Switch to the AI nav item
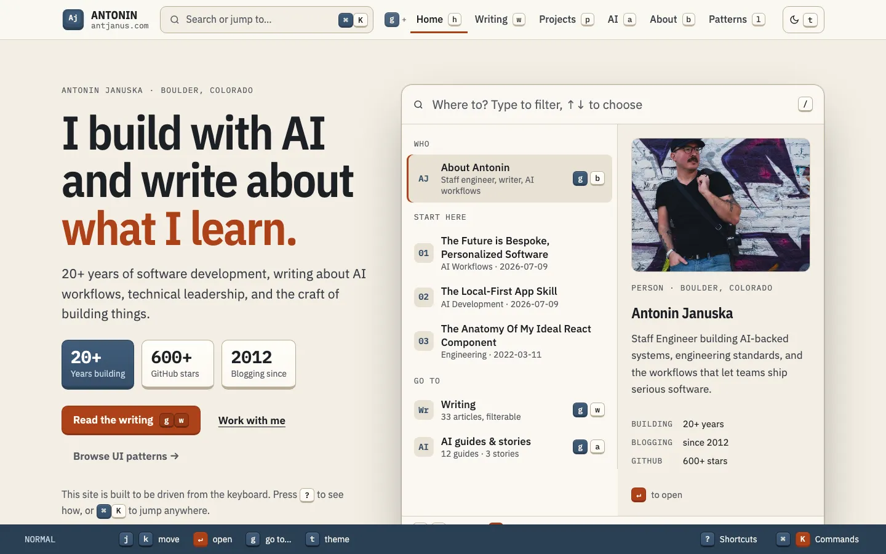Viewport: 886px width, 554px height. (621, 20)
